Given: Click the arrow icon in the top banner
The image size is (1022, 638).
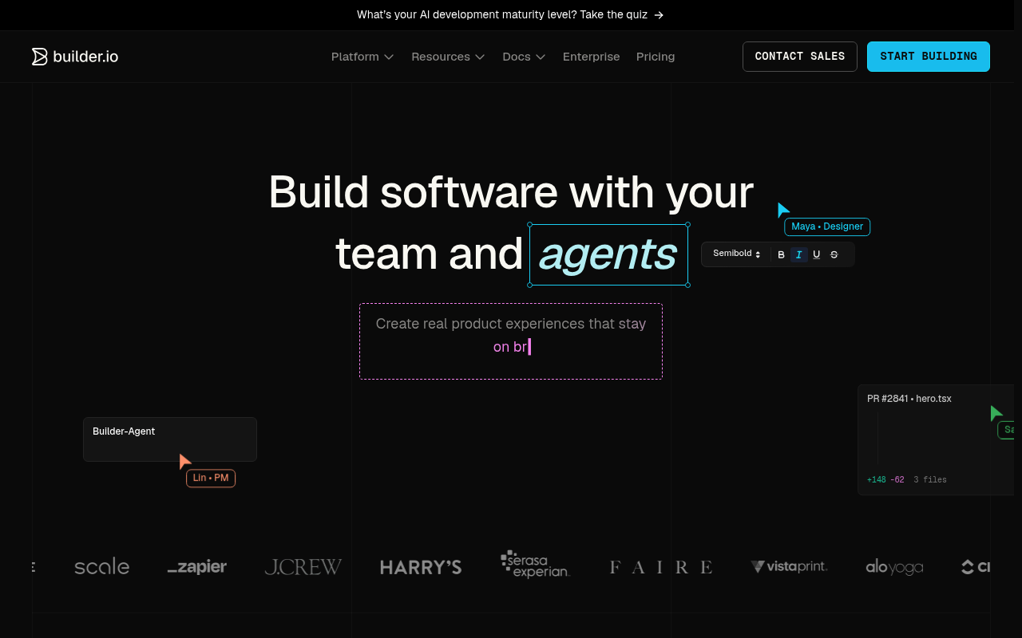Looking at the screenshot, I should coord(659,14).
